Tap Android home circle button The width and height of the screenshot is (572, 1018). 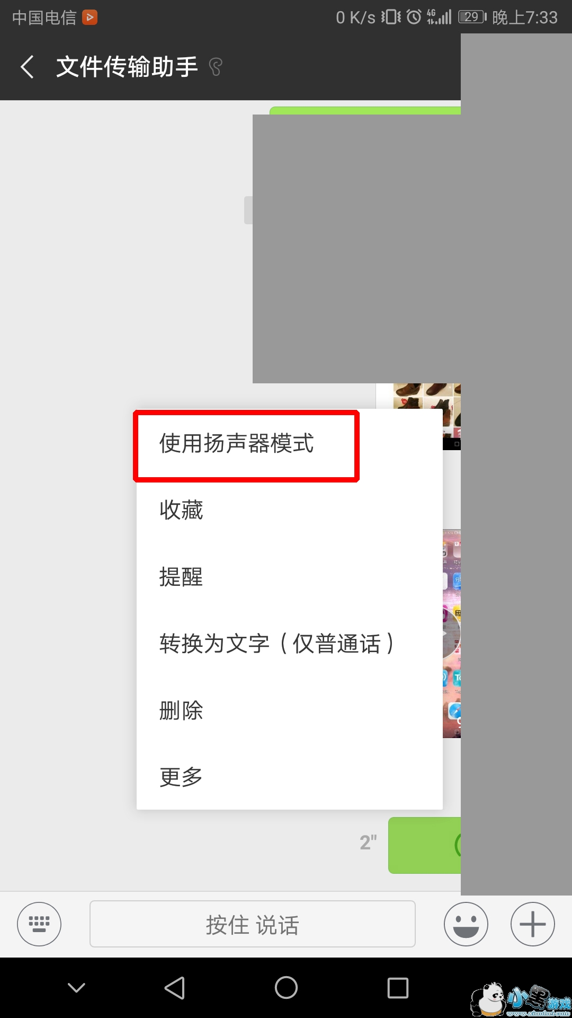(286, 988)
